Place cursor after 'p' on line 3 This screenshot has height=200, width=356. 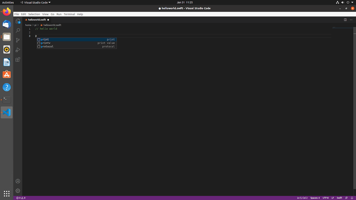coord(37,36)
